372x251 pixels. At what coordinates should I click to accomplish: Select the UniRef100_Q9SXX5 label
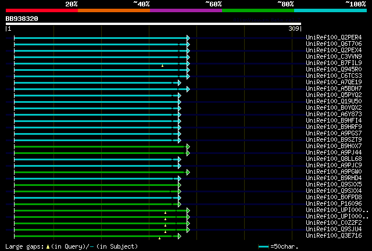[334, 185]
